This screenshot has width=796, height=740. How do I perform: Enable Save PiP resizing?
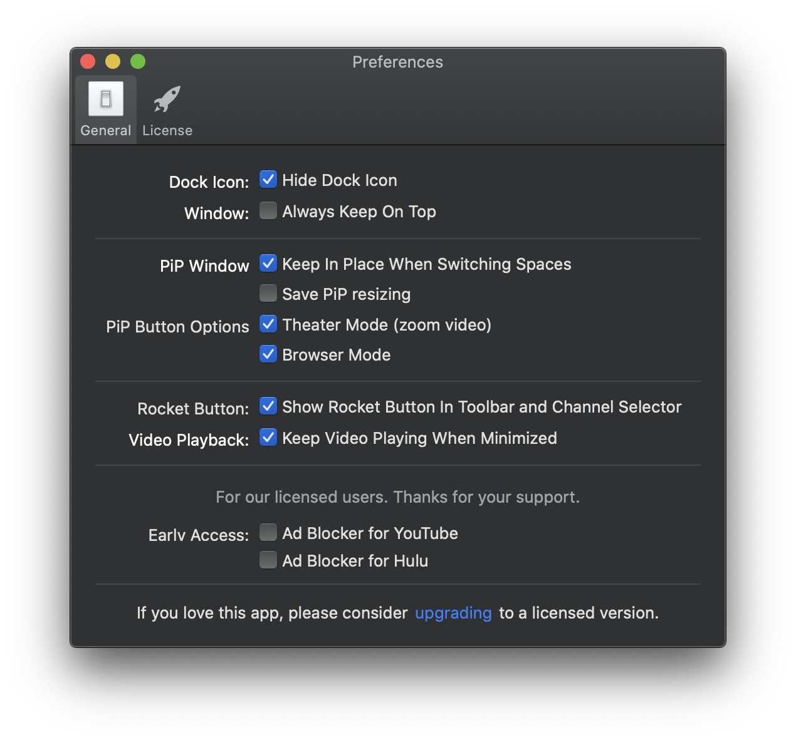click(268, 293)
